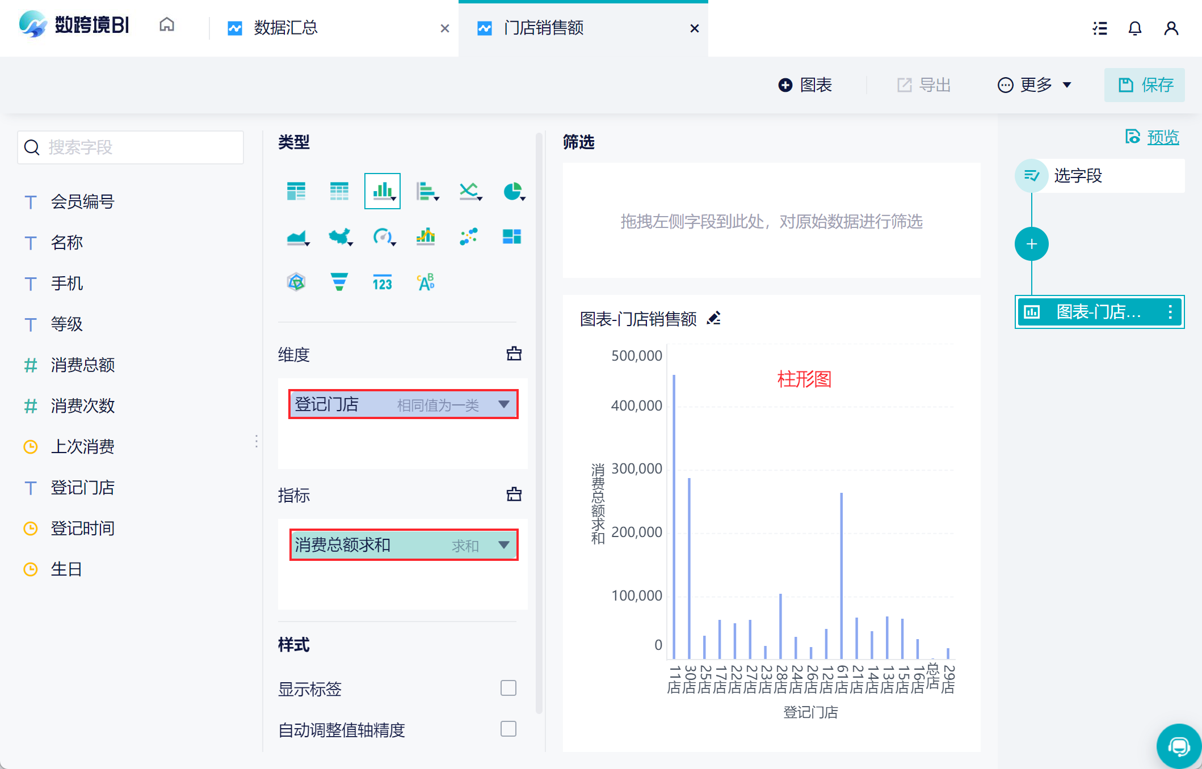This screenshot has width=1202, height=769.
Task: Choose the map chart type icon
Action: [x=339, y=236]
